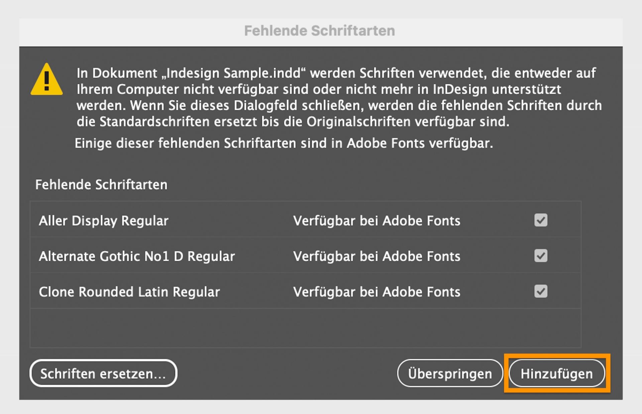Uncheck Aller Display Regular
Image resolution: width=642 pixels, height=414 pixels.
(x=541, y=220)
